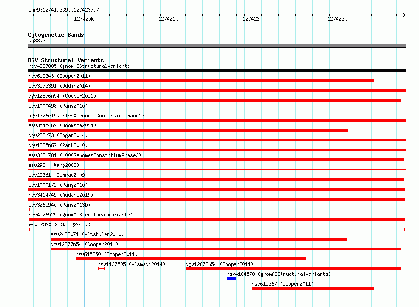Click the black bar under nsv4337085

click(x=217, y=71)
